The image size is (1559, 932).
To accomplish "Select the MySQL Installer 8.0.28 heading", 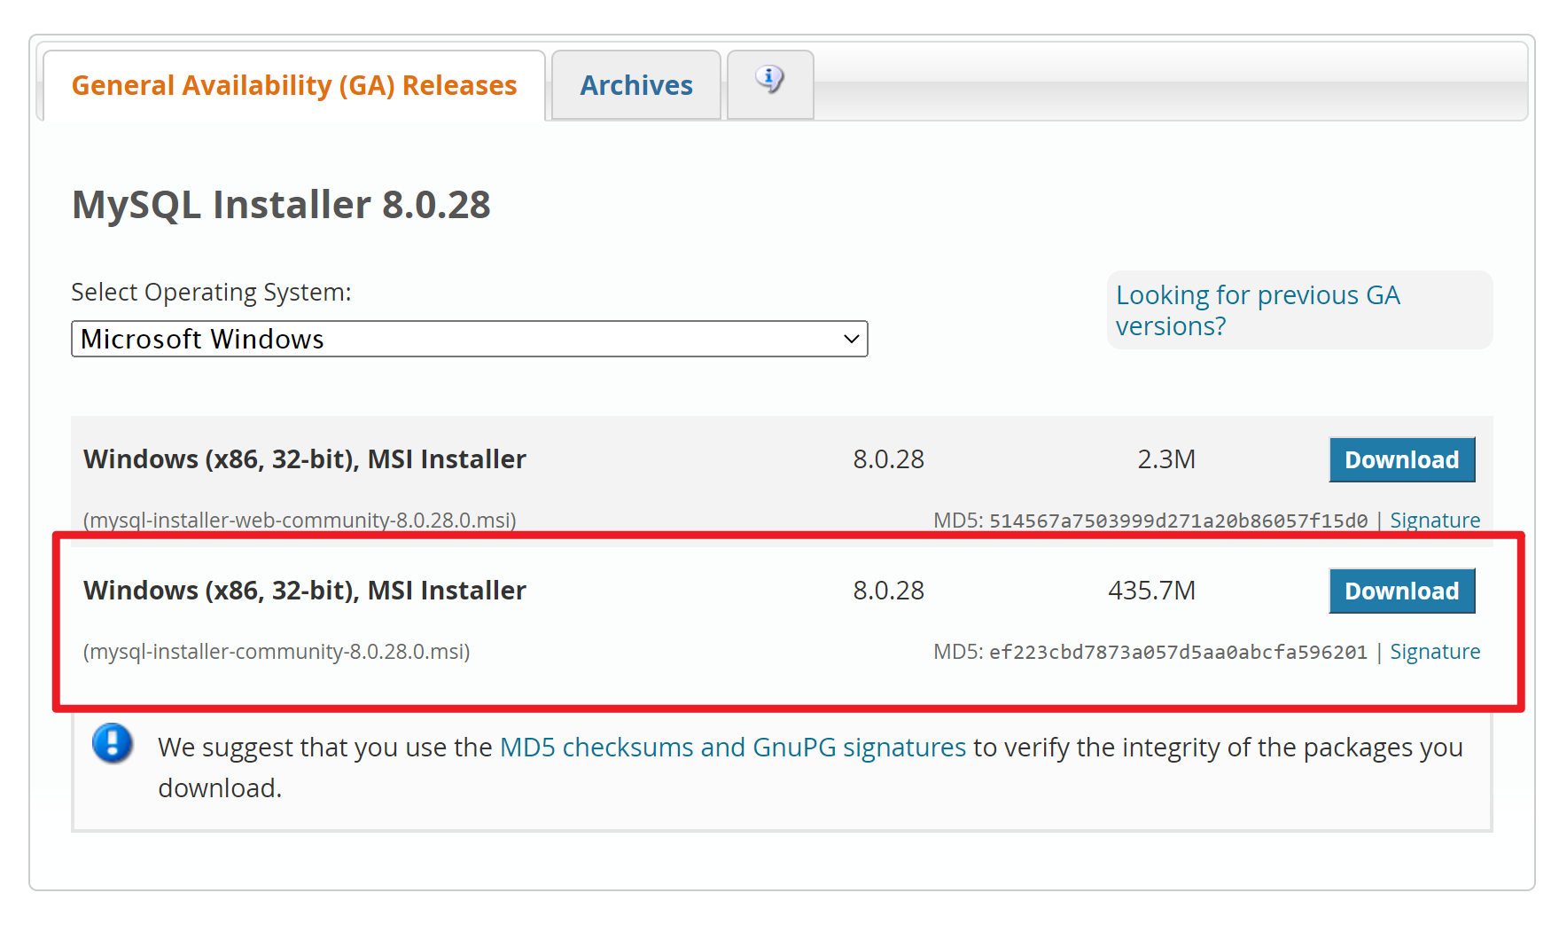I will point(281,205).
